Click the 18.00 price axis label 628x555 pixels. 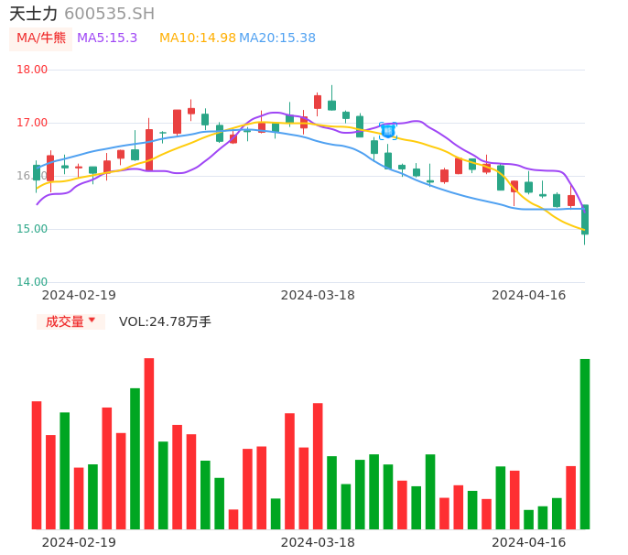(x=32, y=70)
